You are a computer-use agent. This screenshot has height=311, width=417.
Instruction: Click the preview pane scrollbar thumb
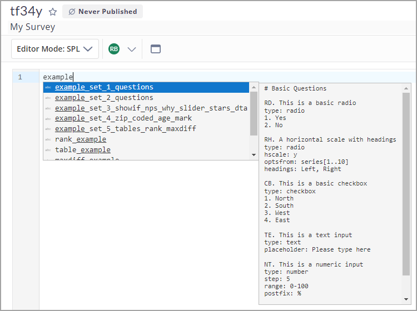pos(406,184)
